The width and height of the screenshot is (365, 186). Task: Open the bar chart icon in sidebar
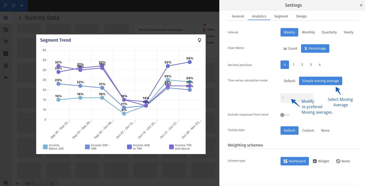point(6,54)
